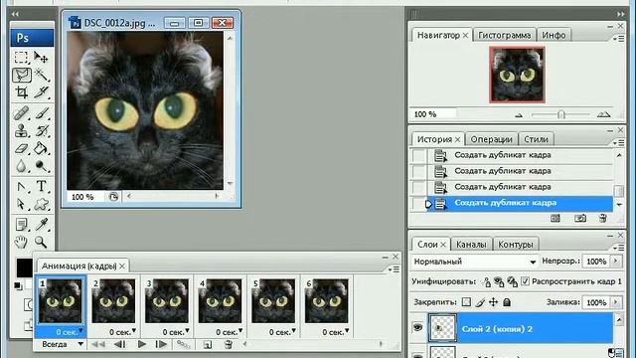Open Animation panel options menu
Viewport: 636px width, 358px height.
pos(394,269)
